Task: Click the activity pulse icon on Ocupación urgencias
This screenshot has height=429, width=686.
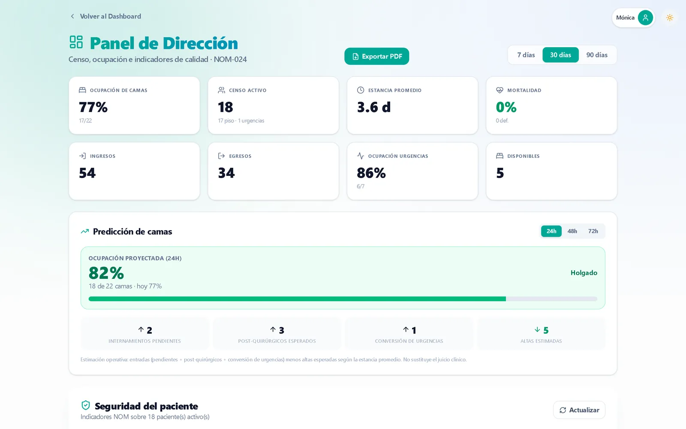Action: click(361, 156)
